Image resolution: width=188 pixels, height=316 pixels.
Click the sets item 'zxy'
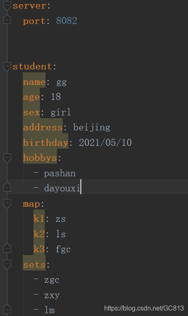[52, 295]
